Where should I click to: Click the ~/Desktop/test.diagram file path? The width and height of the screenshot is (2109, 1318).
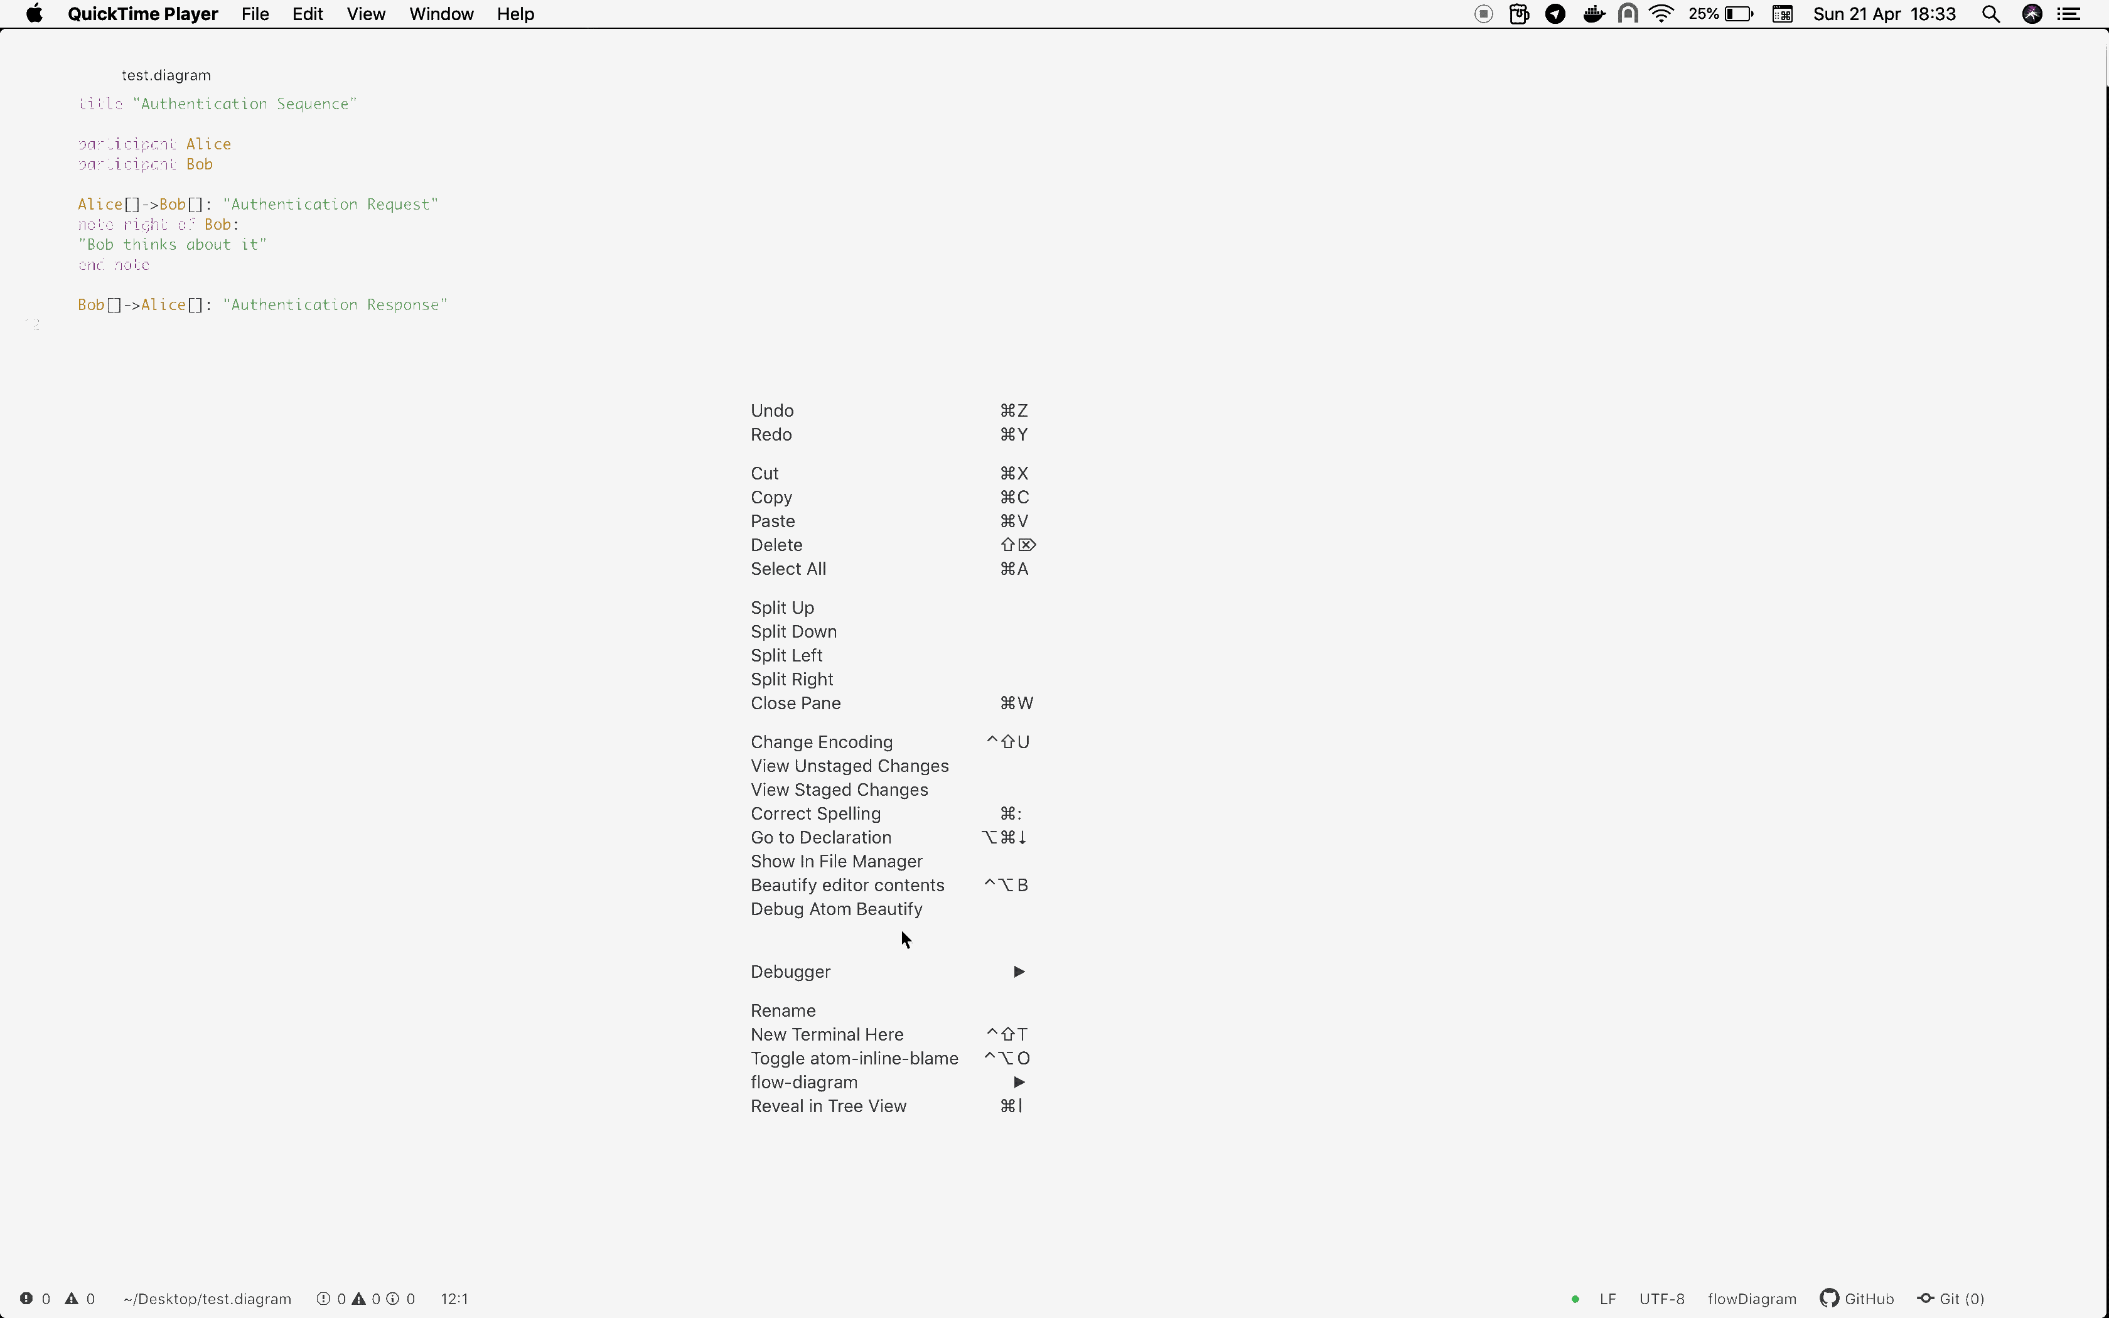pyautogui.click(x=207, y=1299)
